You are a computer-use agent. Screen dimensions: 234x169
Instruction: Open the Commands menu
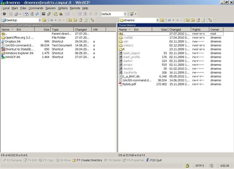point(36,8)
